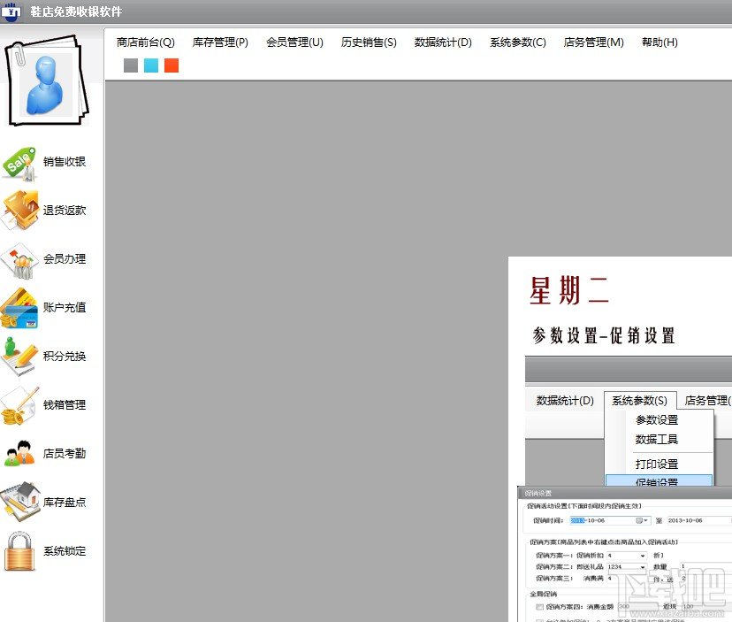The image size is (732, 622).
Task: Open the 店员考勤 staff attendance module
Action: (44, 453)
